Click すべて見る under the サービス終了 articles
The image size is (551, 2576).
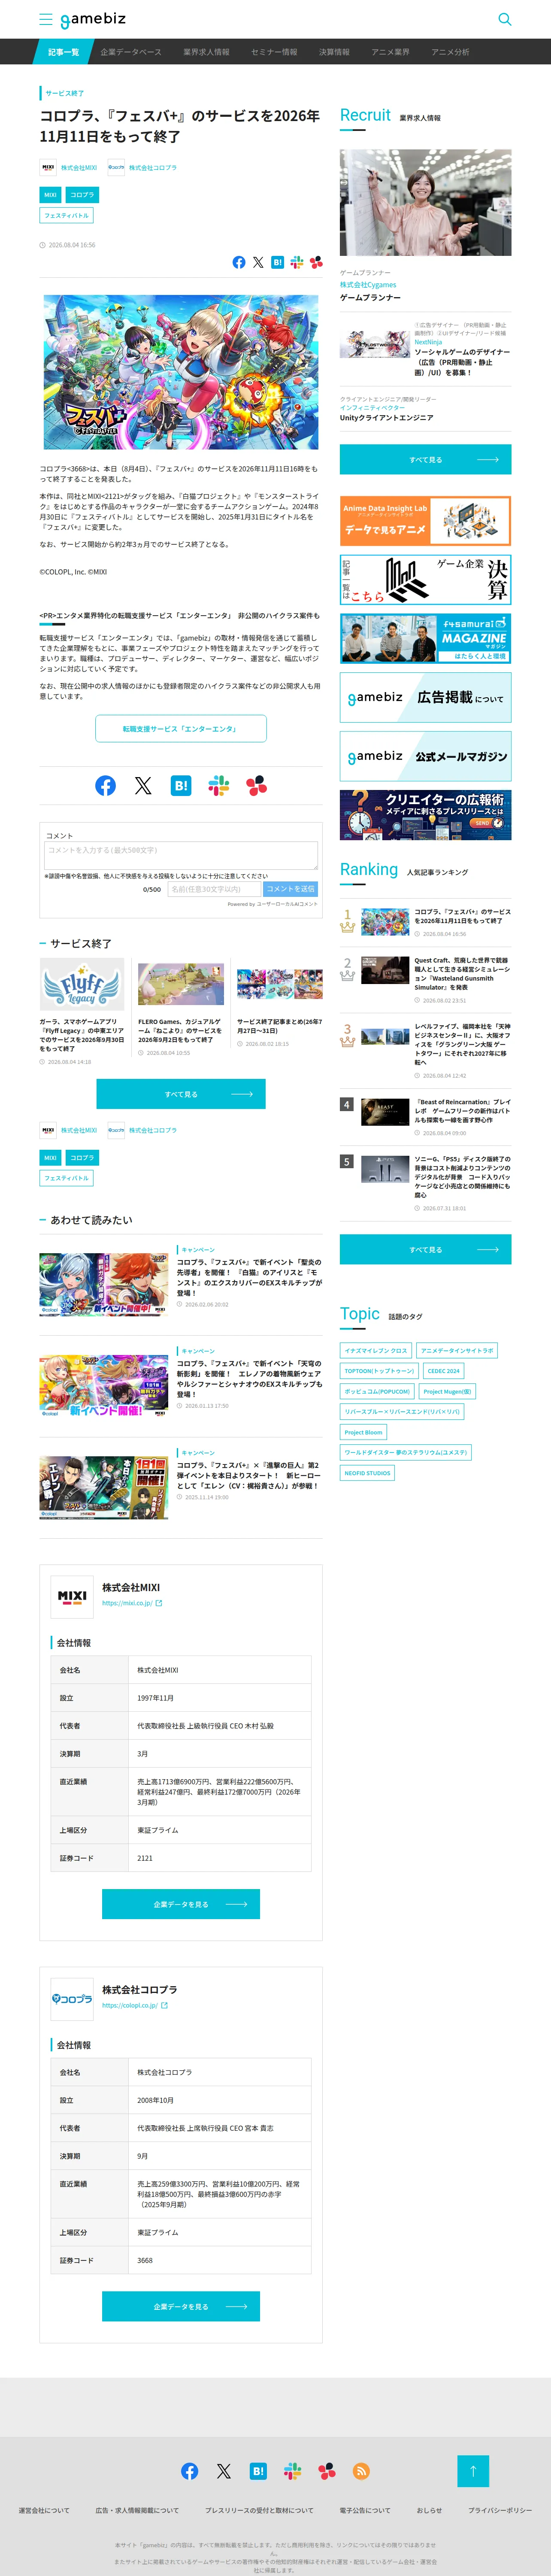[181, 1094]
